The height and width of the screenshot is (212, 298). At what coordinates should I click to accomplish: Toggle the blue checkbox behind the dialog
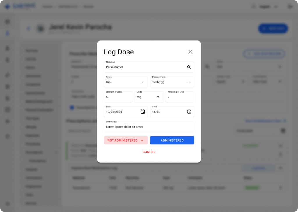(72, 108)
